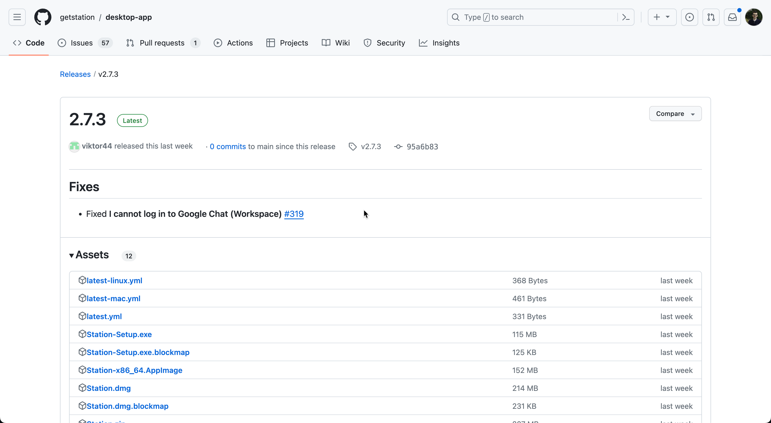Viewport: 771px width, 423px height.
Task: Open the Create new plus dropdown
Action: pos(662,17)
